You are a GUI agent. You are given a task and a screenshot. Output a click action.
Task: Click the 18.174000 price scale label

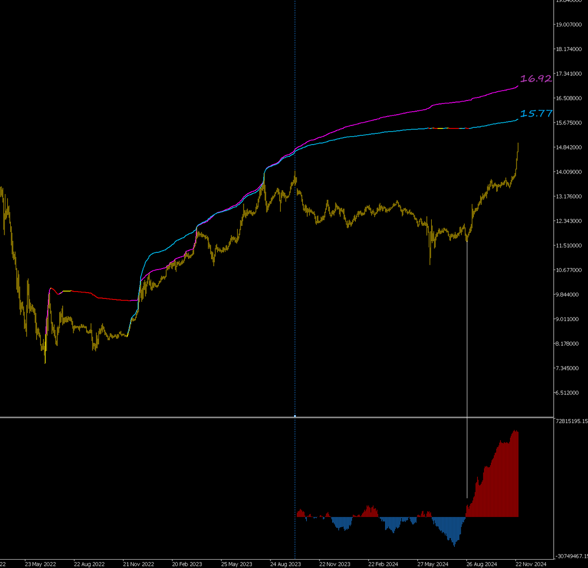coord(568,49)
